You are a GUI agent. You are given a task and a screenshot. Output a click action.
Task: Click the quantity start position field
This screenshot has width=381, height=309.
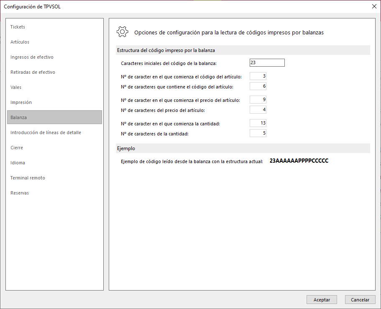[258, 123]
